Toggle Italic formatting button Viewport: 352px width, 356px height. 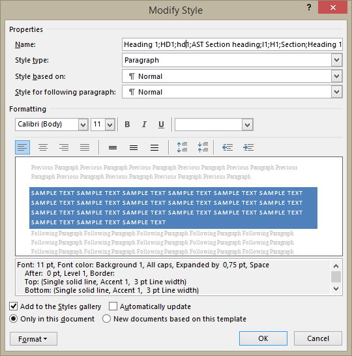[144, 125]
